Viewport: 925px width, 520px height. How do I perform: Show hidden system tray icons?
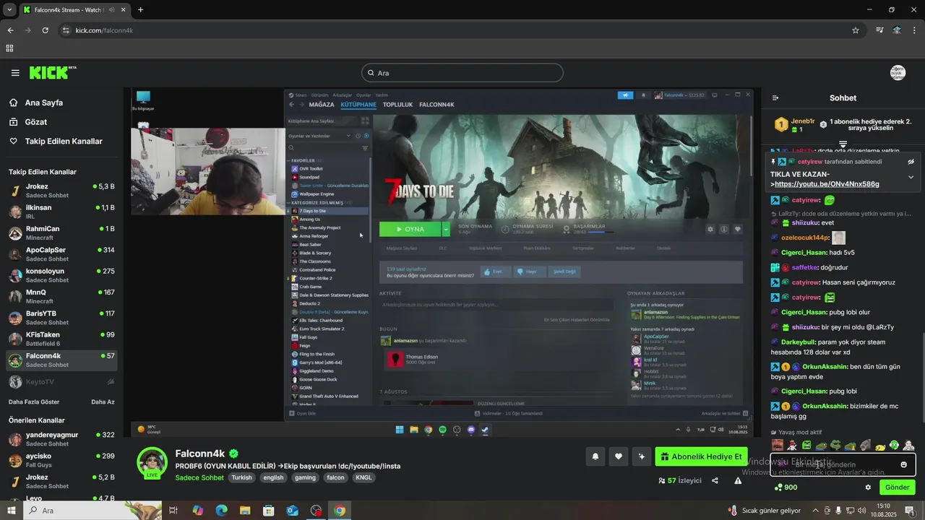coord(816,511)
